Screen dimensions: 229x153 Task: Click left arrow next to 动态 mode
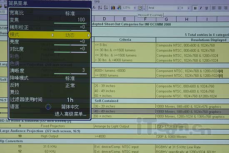point(52,35)
